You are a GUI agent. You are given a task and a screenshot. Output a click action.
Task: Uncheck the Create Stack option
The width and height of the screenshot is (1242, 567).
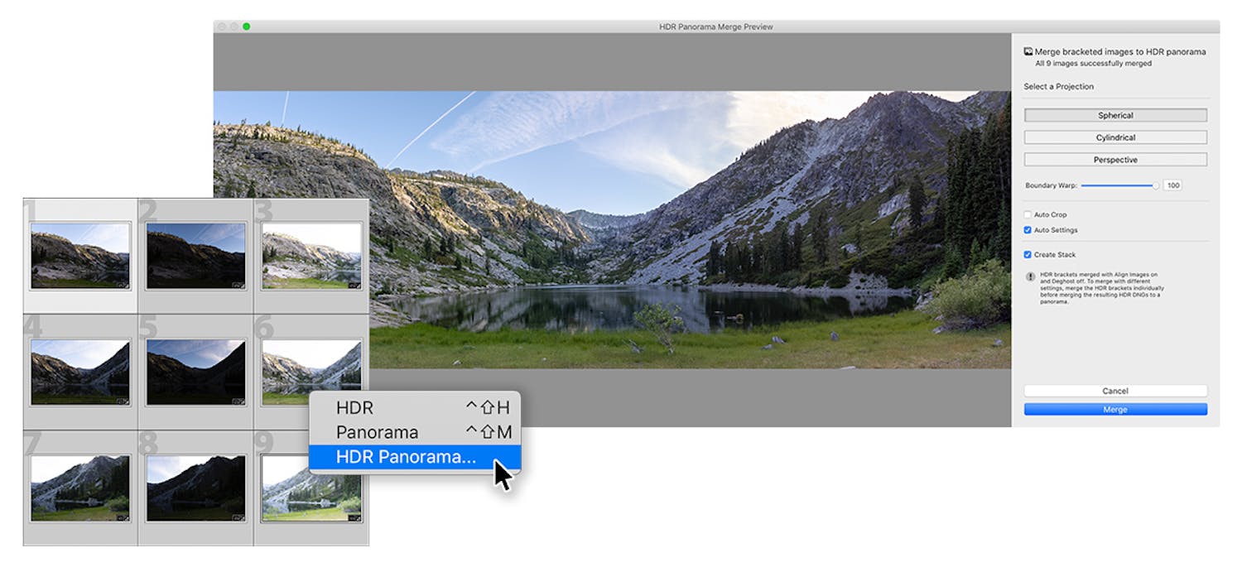click(1028, 253)
